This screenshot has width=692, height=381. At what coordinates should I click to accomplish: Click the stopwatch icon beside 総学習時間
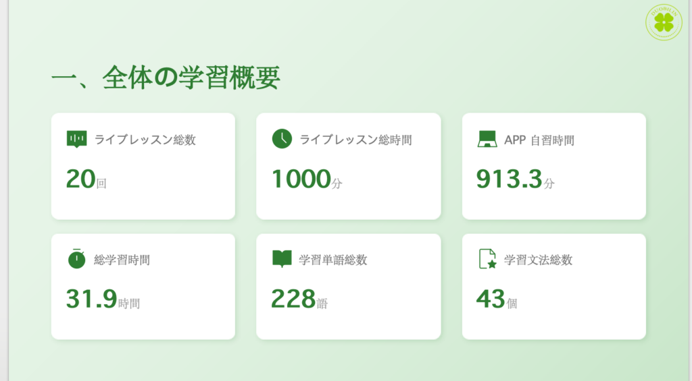(x=76, y=259)
